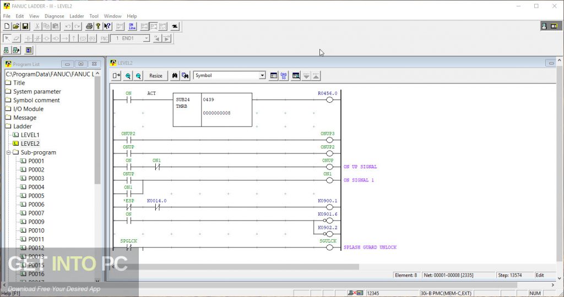Select the Title folder in Program List

pyautogui.click(x=19, y=82)
